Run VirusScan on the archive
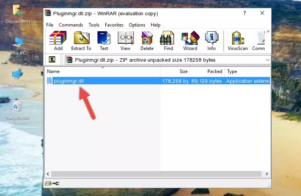The width and height of the screenshot is (301, 196). tap(238, 41)
